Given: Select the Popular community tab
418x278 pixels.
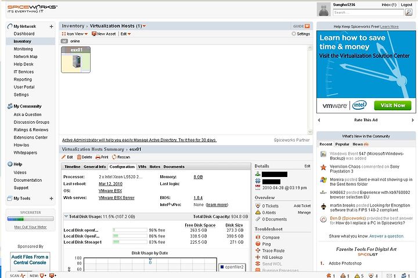Looking at the screenshot, I should (x=343, y=144).
